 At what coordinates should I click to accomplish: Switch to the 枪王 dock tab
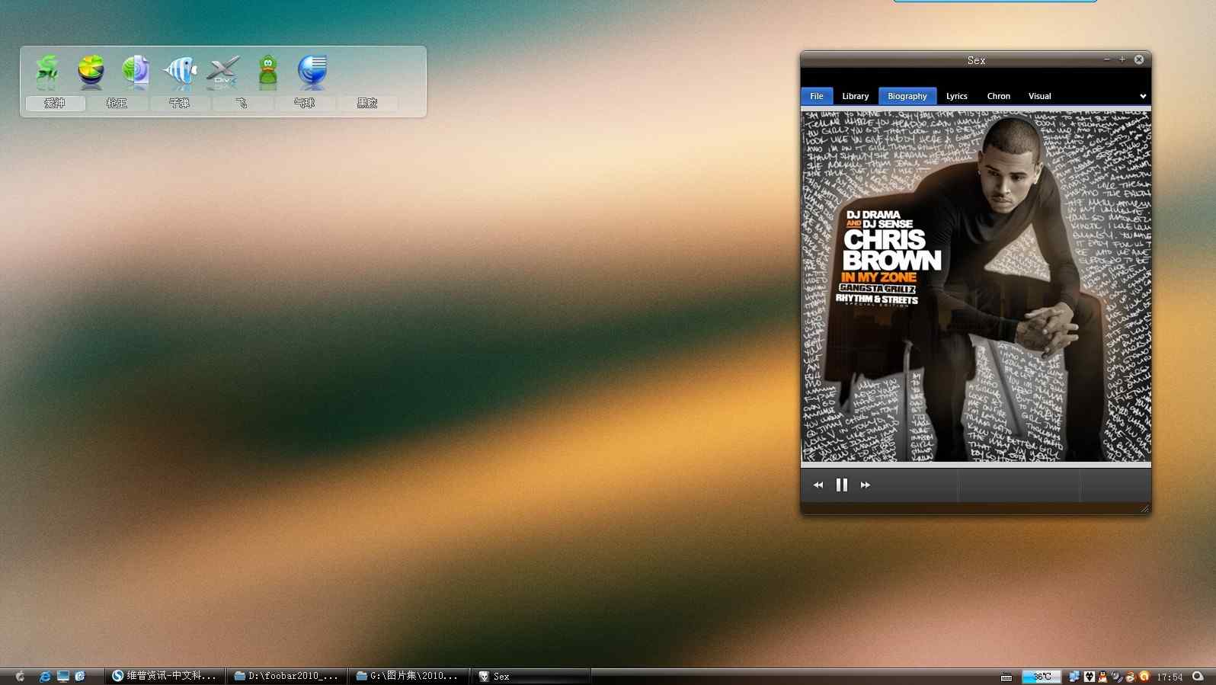[117, 103]
